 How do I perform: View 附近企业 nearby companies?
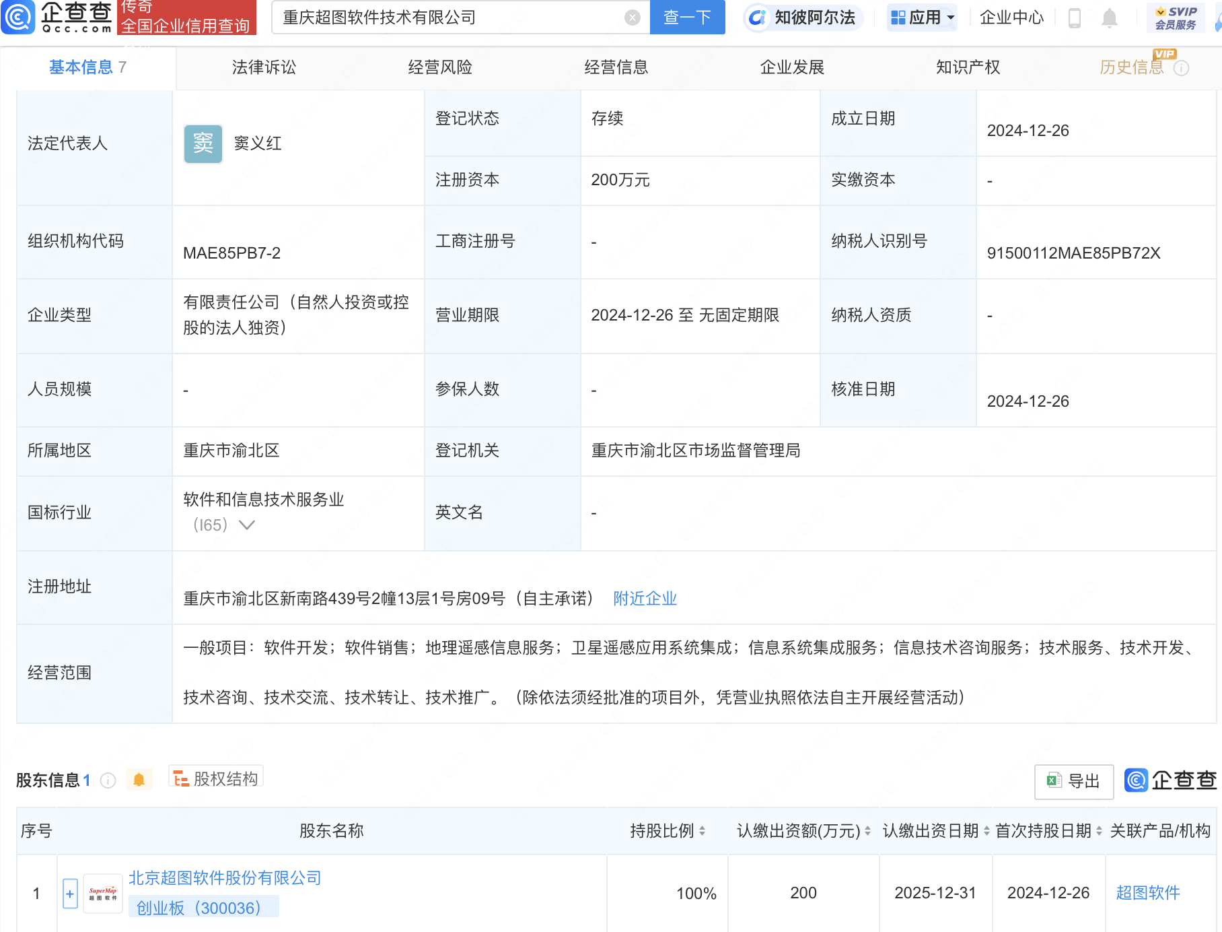(x=645, y=599)
